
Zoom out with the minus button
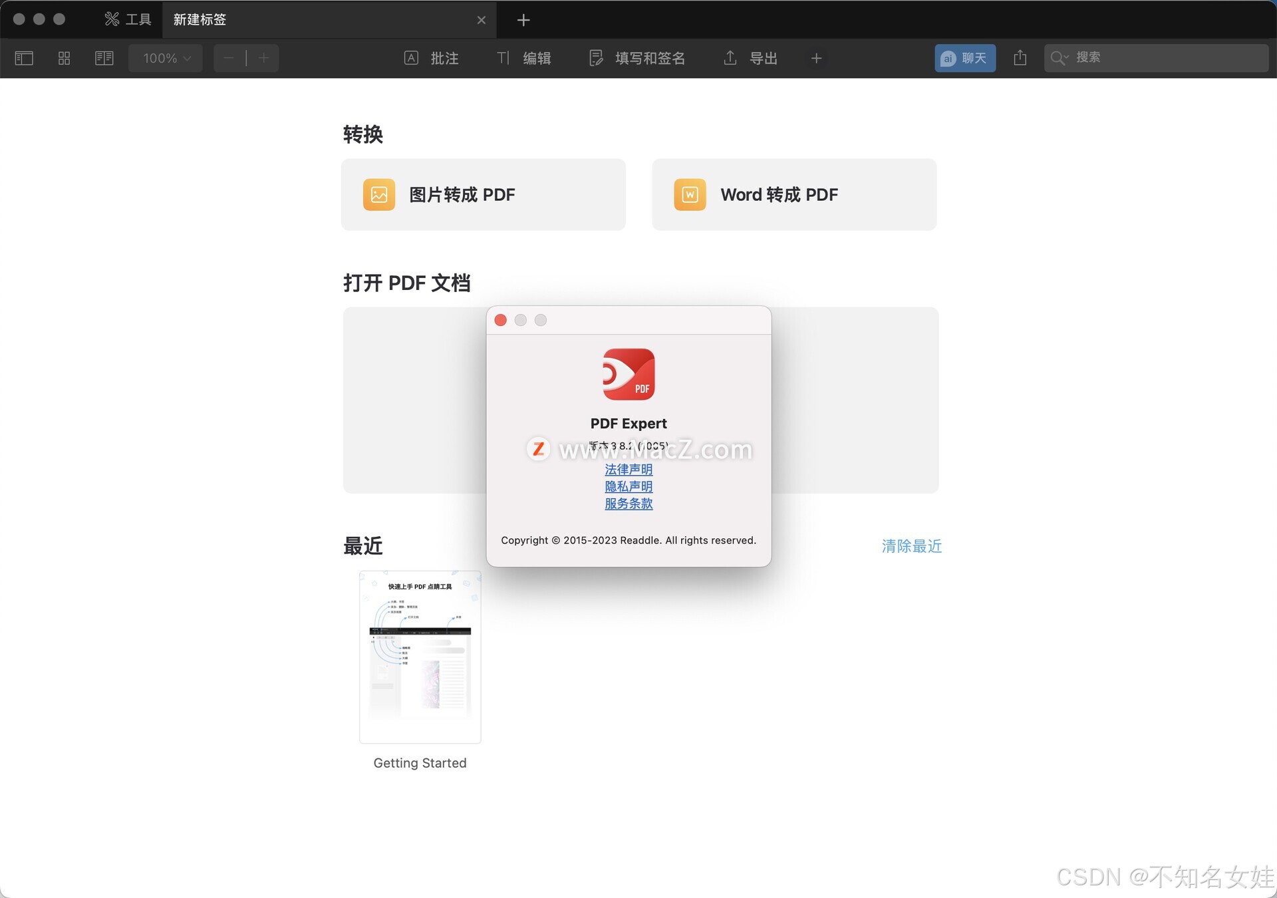229,59
